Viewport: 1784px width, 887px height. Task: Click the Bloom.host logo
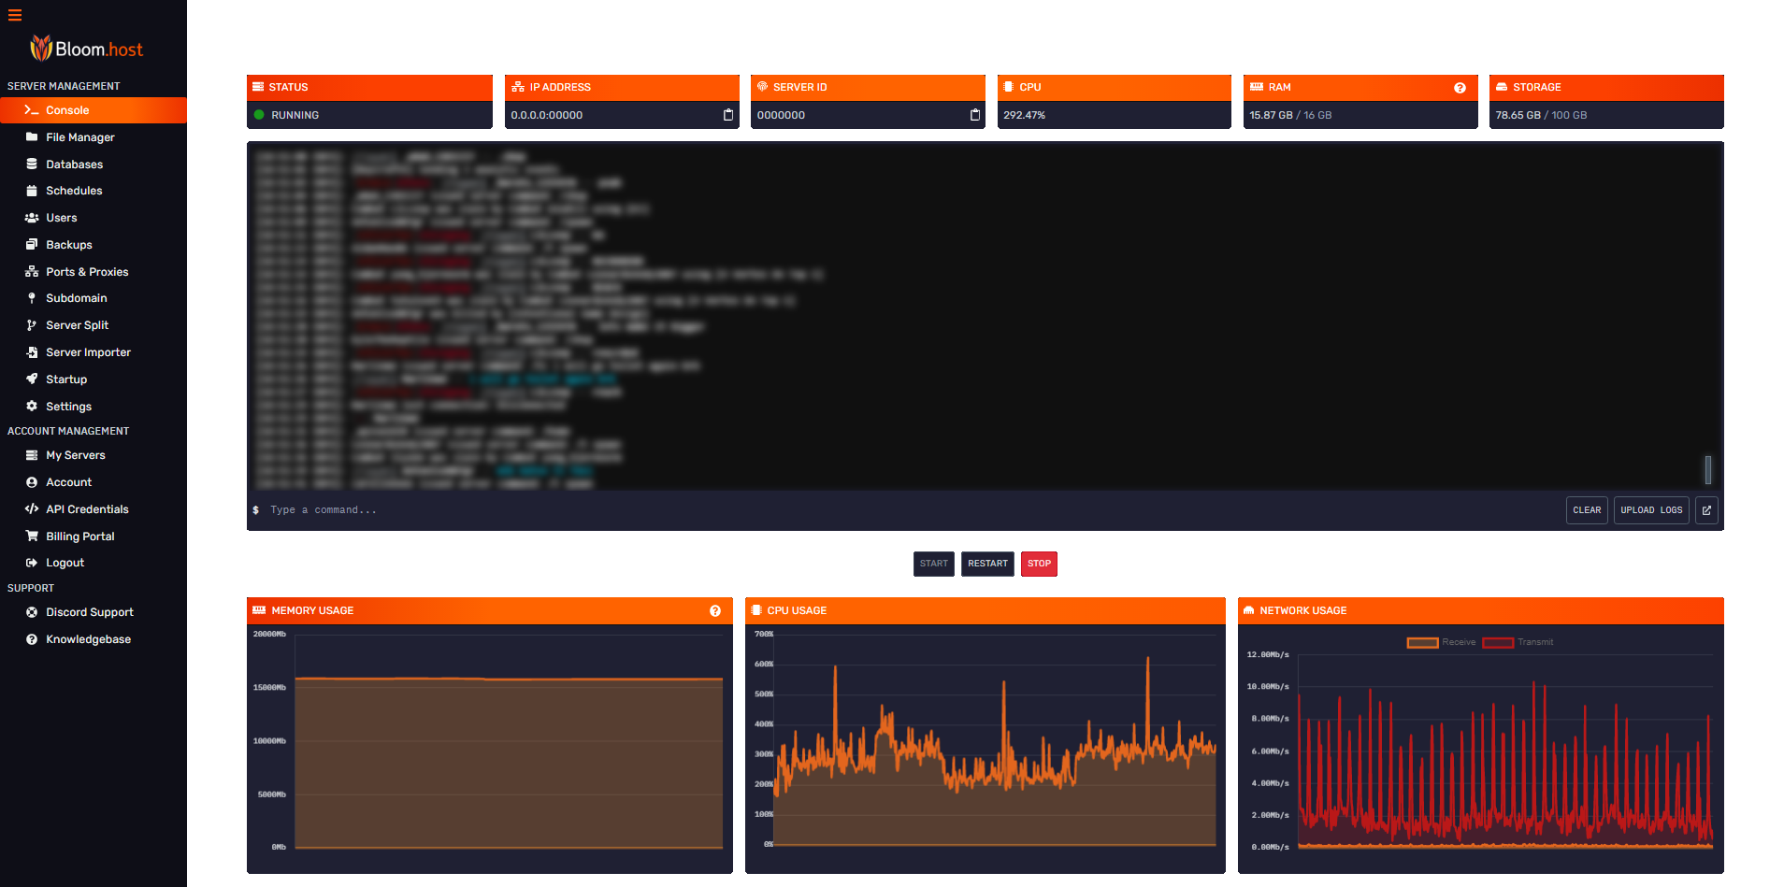(87, 49)
